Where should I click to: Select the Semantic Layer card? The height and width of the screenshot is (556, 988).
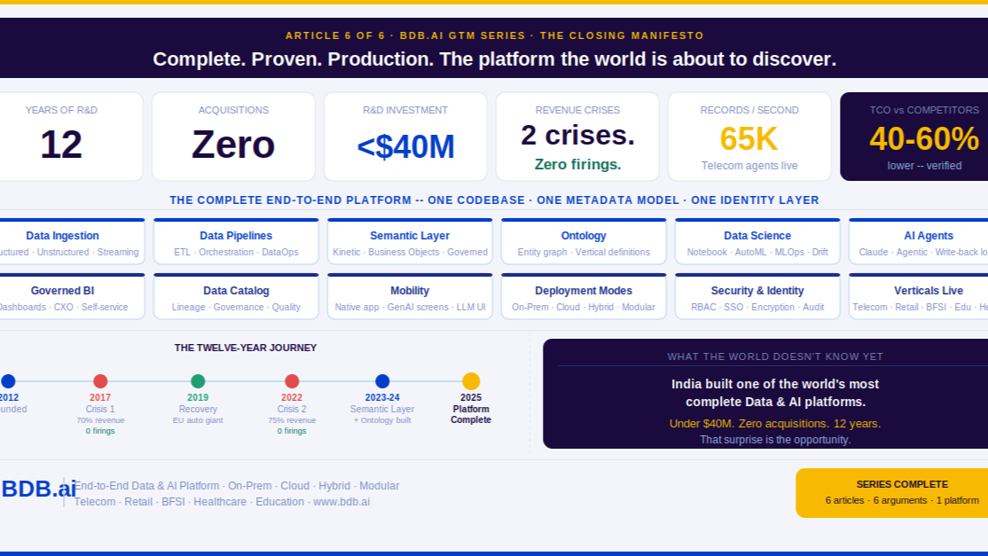click(410, 242)
